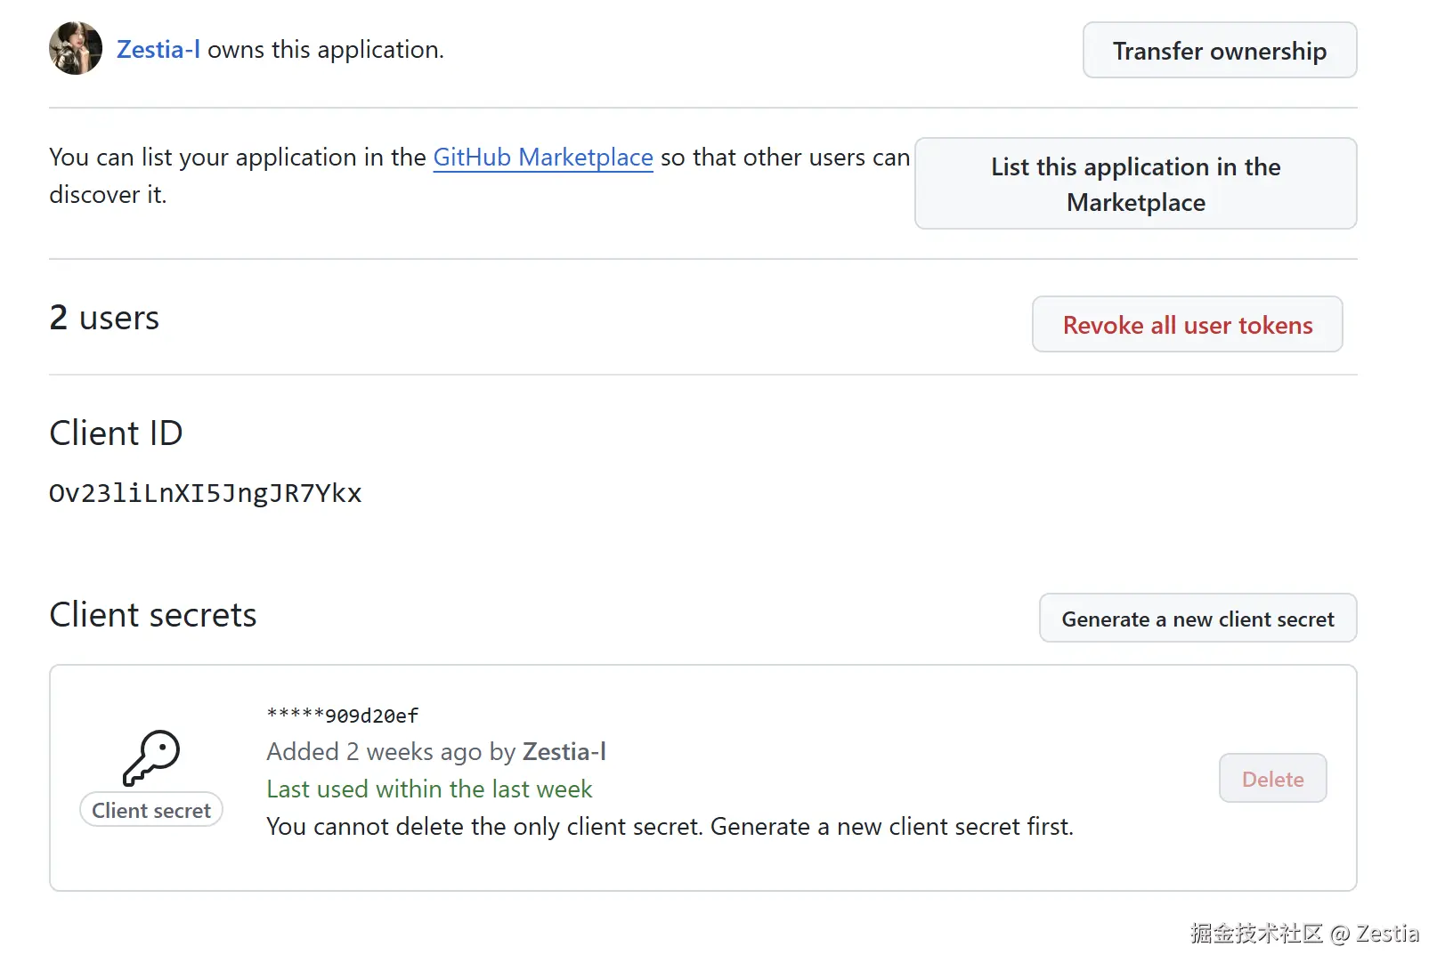The height and width of the screenshot is (971, 1445).
Task: Click the Last used within the last week text
Action: [x=429, y=789]
